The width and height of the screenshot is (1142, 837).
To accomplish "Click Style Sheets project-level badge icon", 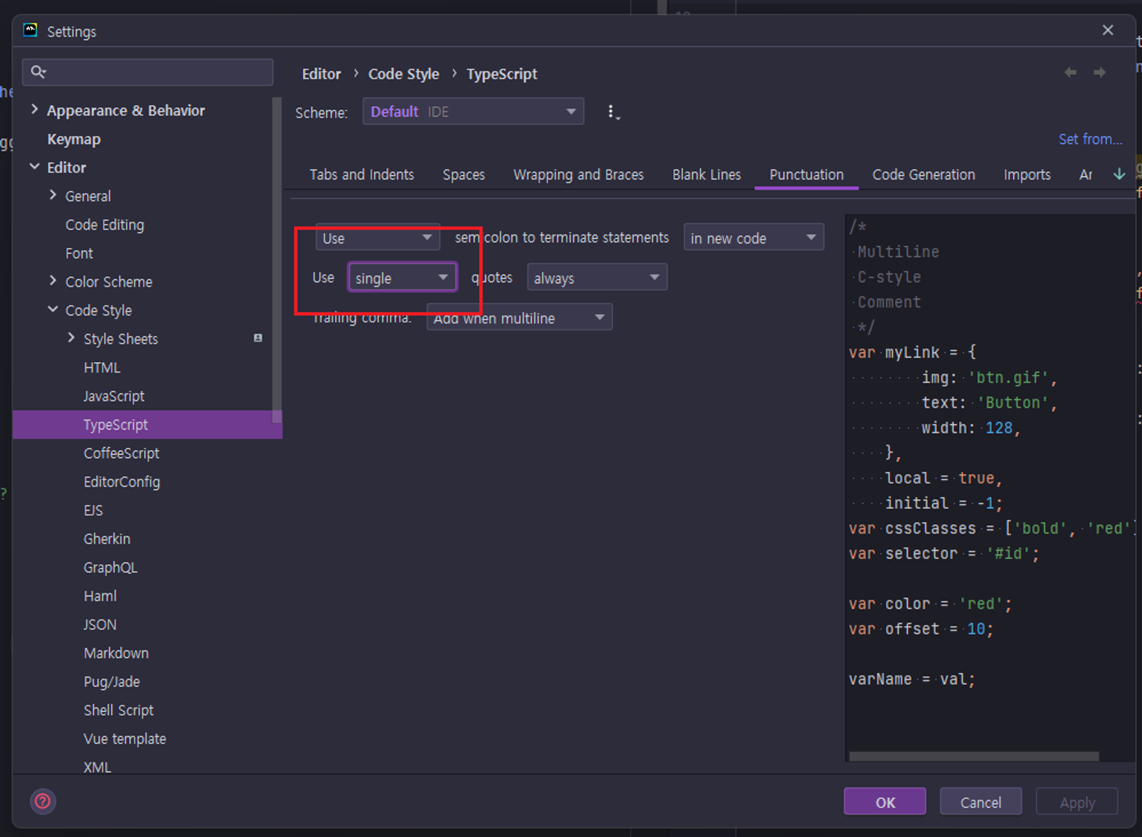I will click(258, 338).
